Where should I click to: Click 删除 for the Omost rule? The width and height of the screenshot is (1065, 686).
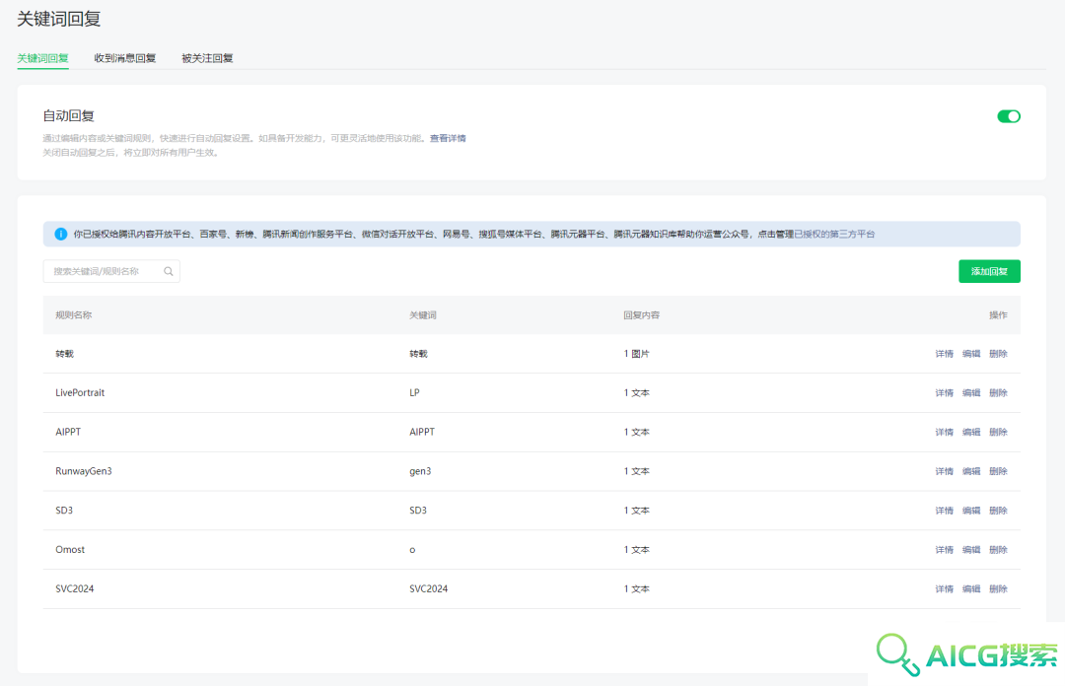pyautogui.click(x=998, y=550)
